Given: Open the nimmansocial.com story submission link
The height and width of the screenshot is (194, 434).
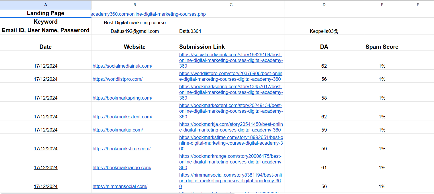Looking at the screenshot, I should [230, 181].
